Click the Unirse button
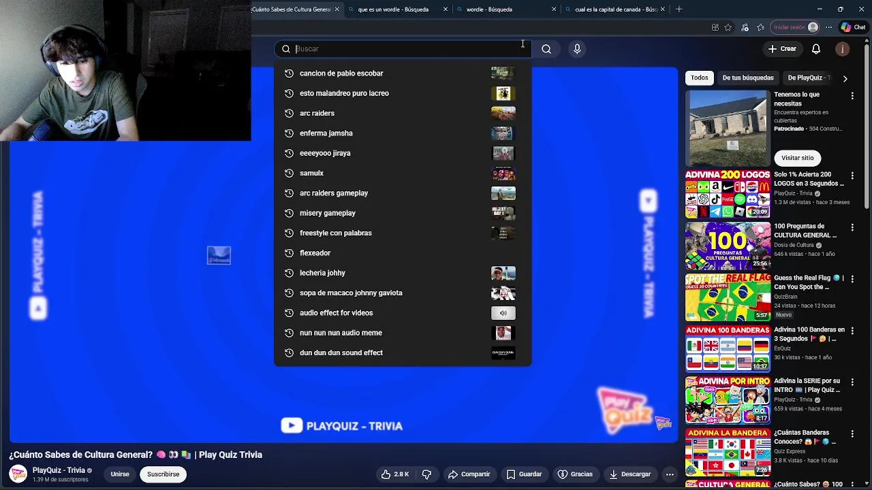The height and width of the screenshot is (490, 872). (120, 474)
